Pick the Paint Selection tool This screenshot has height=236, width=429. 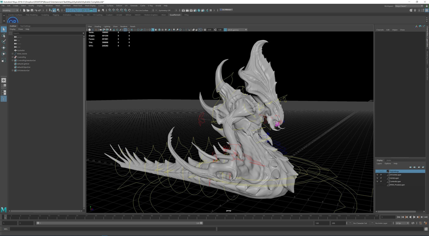(3, 41)
